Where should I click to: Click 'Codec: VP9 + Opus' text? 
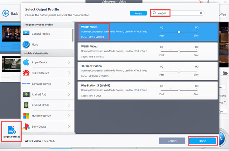point(91,96)
